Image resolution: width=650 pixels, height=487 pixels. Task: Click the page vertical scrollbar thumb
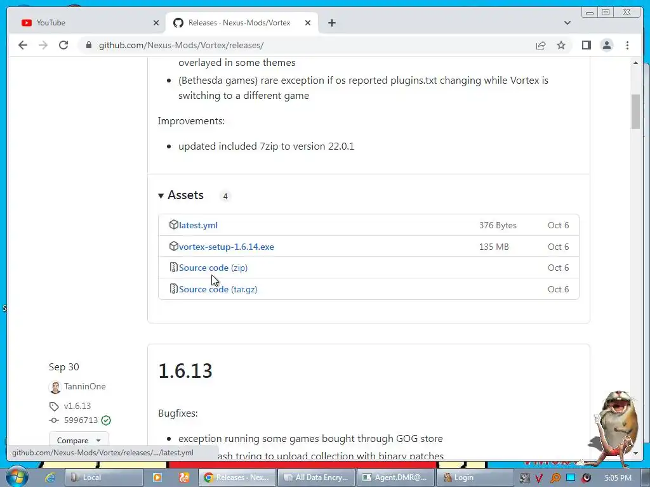click(x=635, y=112)
